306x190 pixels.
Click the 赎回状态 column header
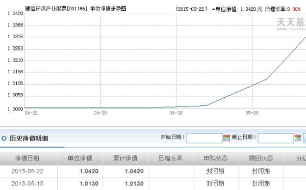[261, 158]
